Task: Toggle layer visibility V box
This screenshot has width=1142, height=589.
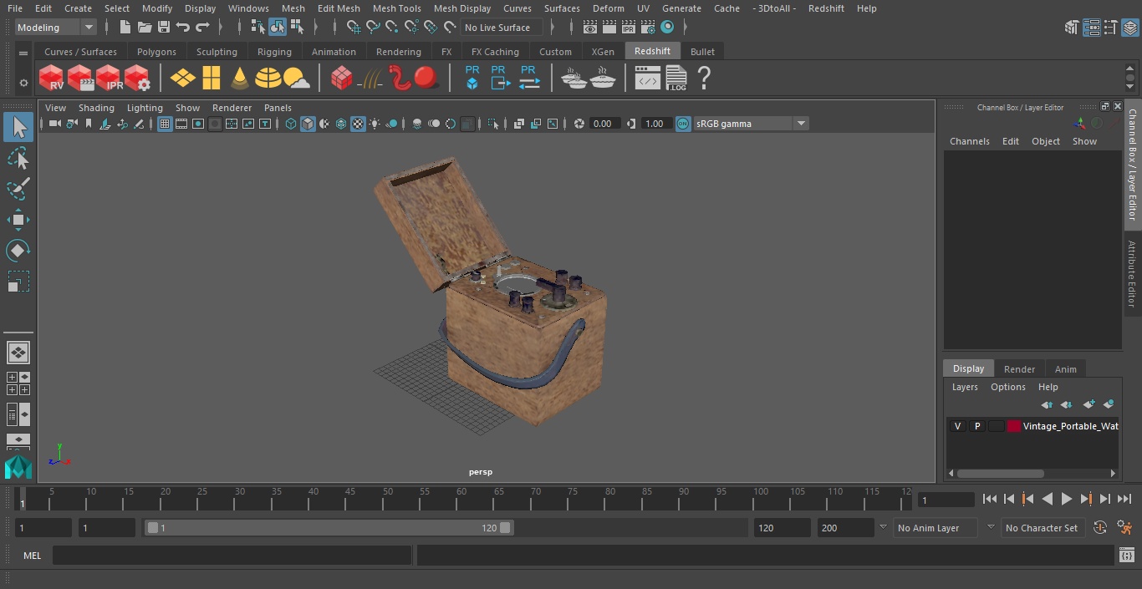Action: coord(957,426)
